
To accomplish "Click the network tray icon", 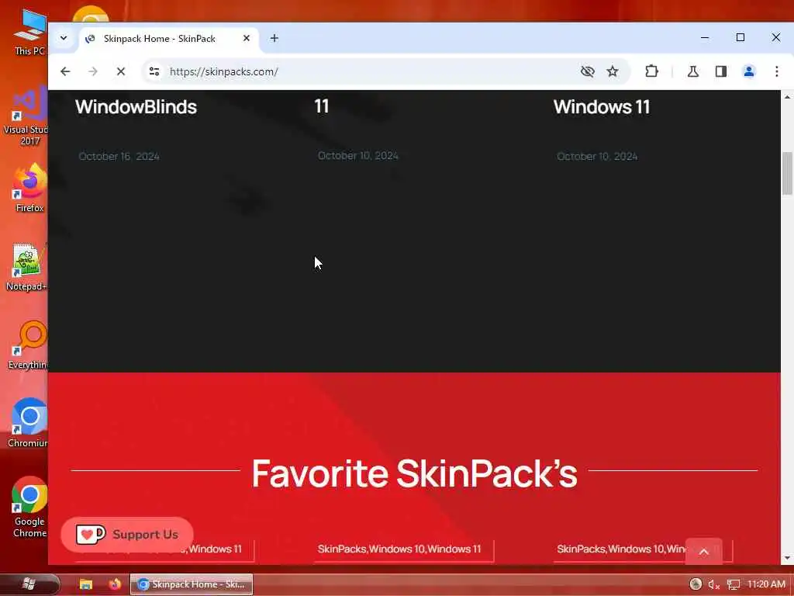I will [734, 584].
